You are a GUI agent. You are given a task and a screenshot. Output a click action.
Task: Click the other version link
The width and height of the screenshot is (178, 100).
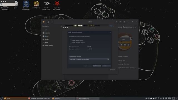tap(123, 57)
